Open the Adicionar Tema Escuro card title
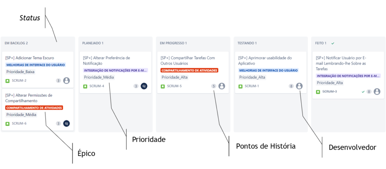 coord(30,58)
